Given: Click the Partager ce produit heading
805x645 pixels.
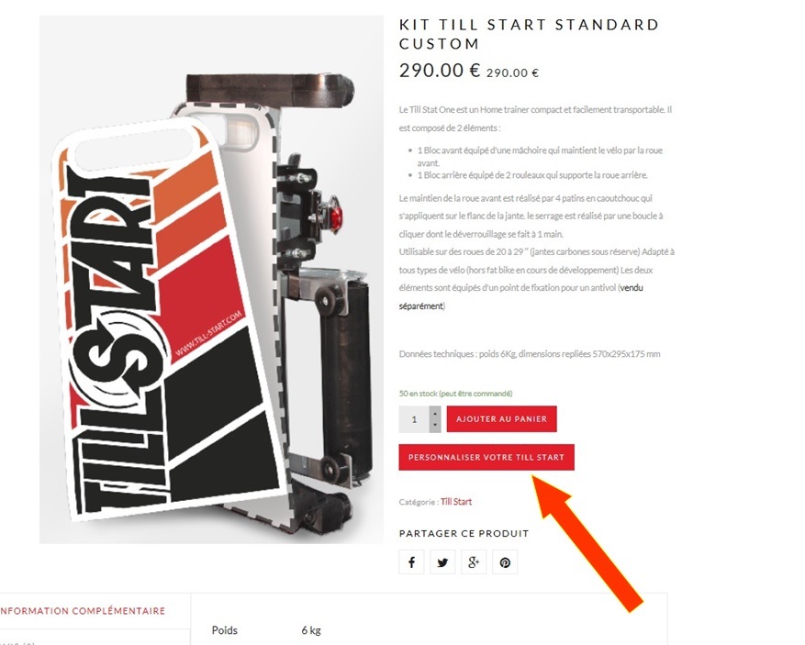Looking at the screenshot, I should pyautogui.click(x=464, y=534).
